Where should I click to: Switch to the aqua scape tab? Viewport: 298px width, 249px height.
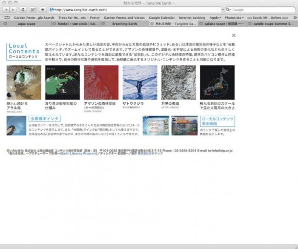click(x=26, y=24)
